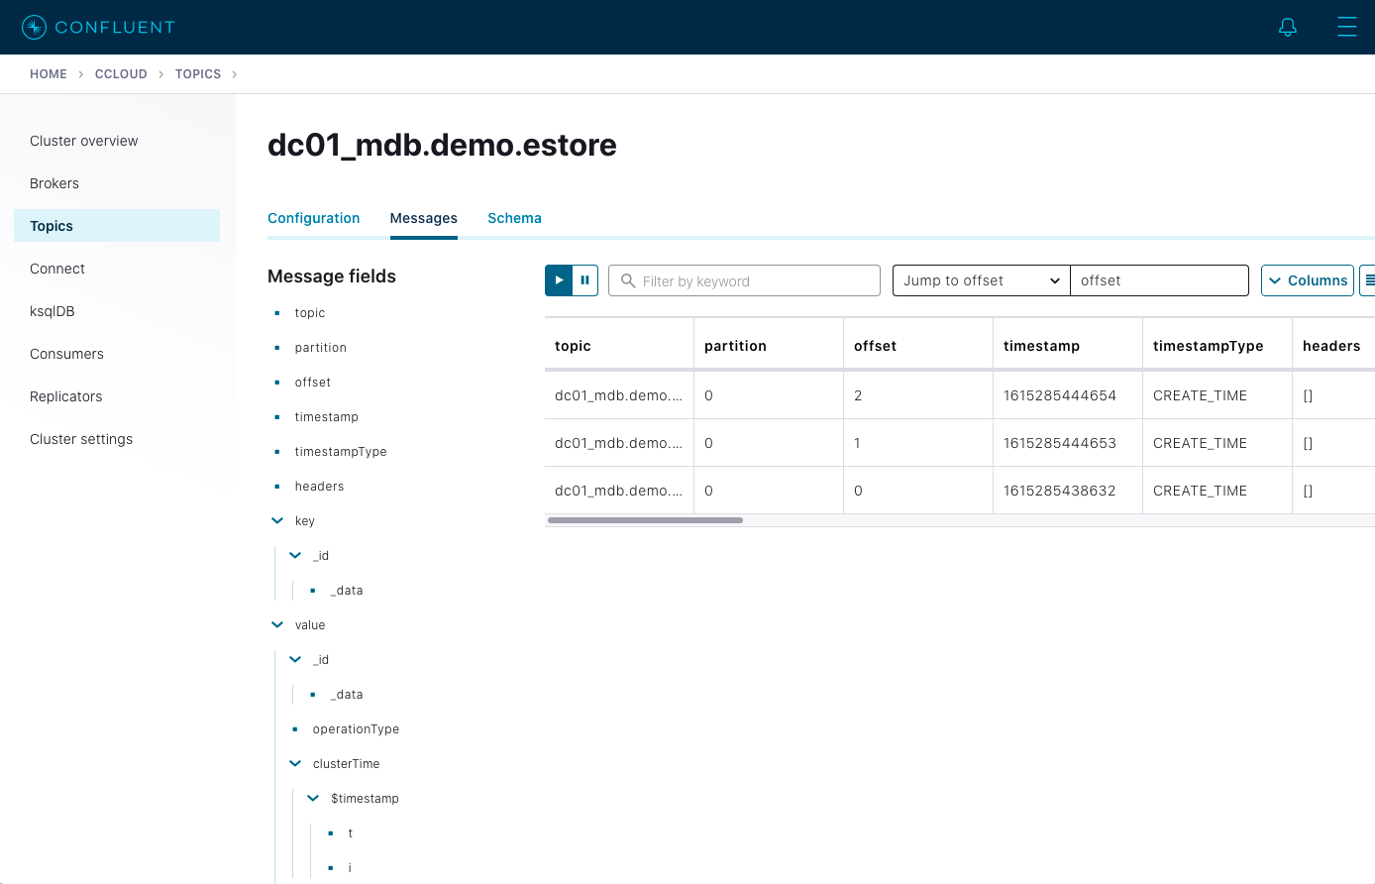This screenshot has height=884, width=1375.
Task: Collapse the clusterTime node
Action: click(295, 763)
